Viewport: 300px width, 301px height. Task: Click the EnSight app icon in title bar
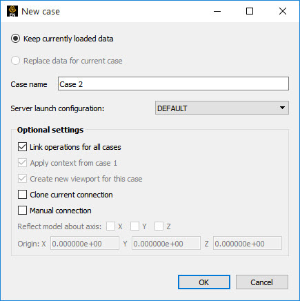[12, 11]
